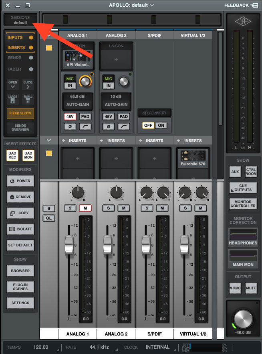
Task: Click the Remove modifier button
Action: point(20,197)
